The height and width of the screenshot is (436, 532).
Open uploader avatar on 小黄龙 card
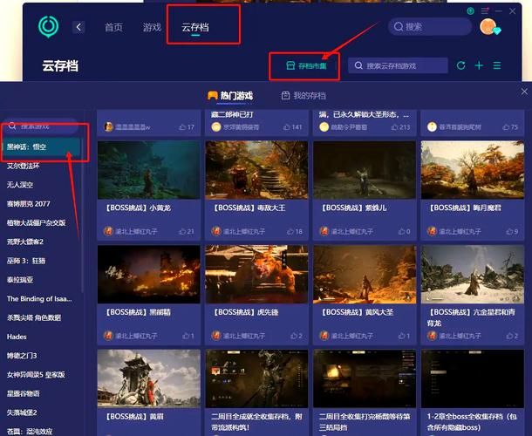click(108, 231)
